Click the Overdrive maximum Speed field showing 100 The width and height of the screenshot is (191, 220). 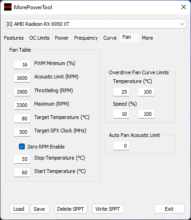(x=146, y=114)
